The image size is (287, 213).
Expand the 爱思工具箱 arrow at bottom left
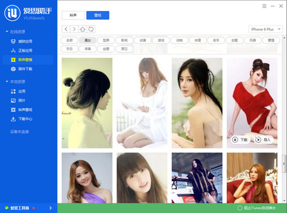tap(51, 208)
